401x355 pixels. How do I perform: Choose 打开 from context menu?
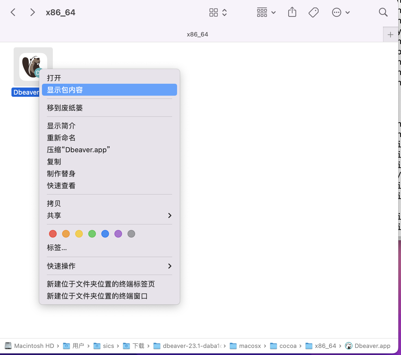(110, 78)
